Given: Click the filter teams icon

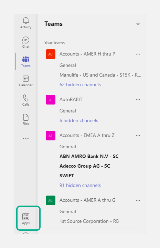Looking at the screenshot, I should tap(138, 23).
